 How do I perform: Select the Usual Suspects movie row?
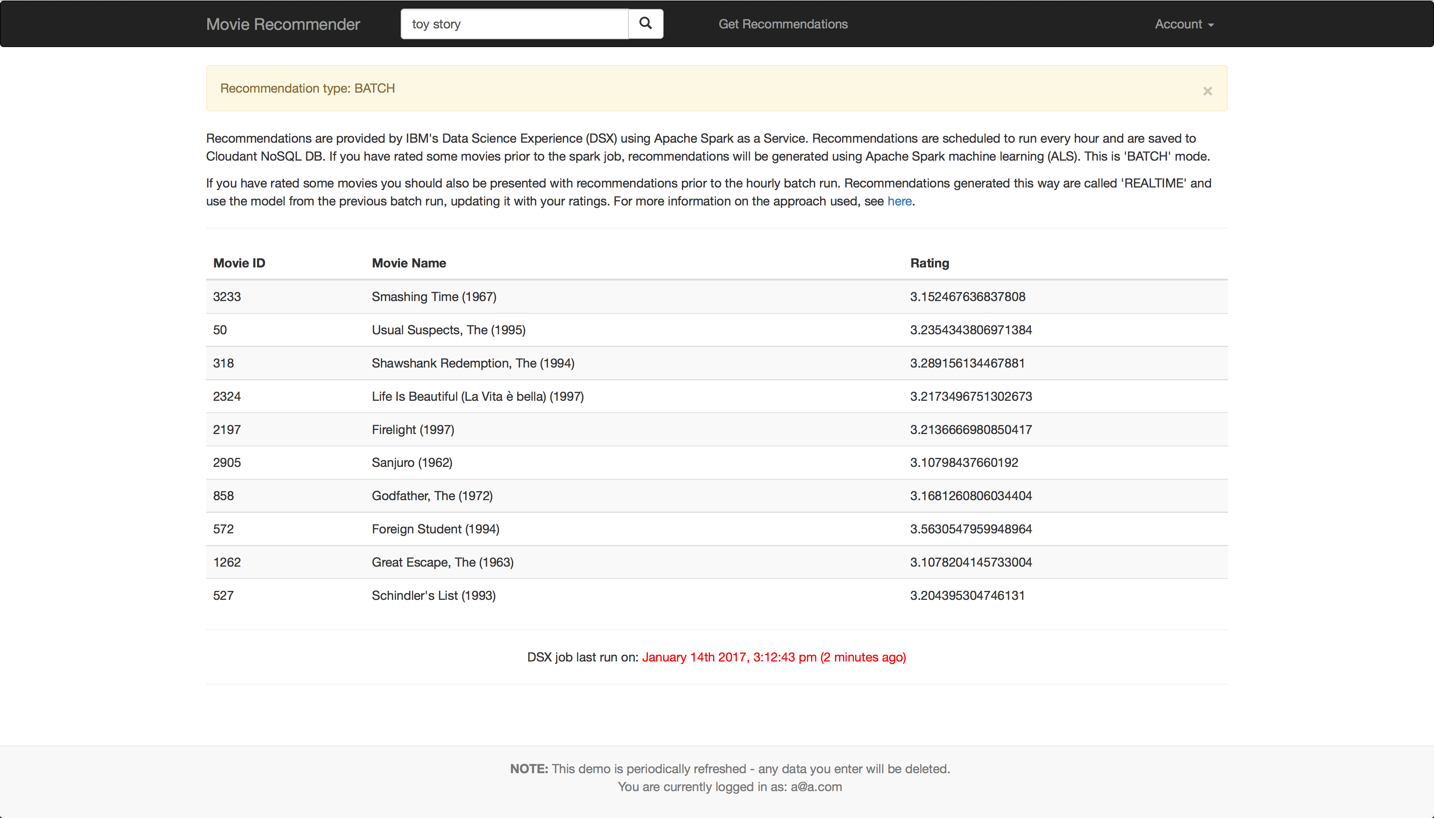click(x=448, y=330)
